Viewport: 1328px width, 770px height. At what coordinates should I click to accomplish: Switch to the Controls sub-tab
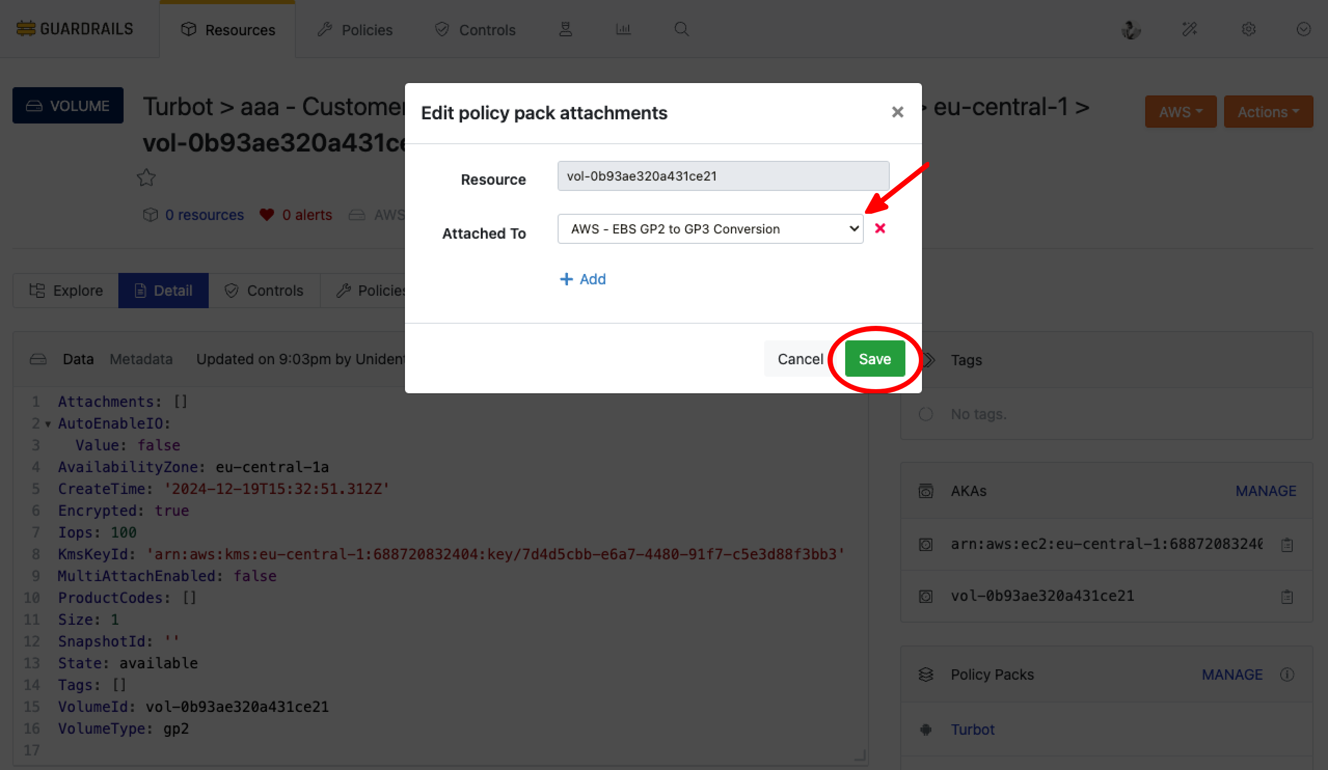click(264, 290)
